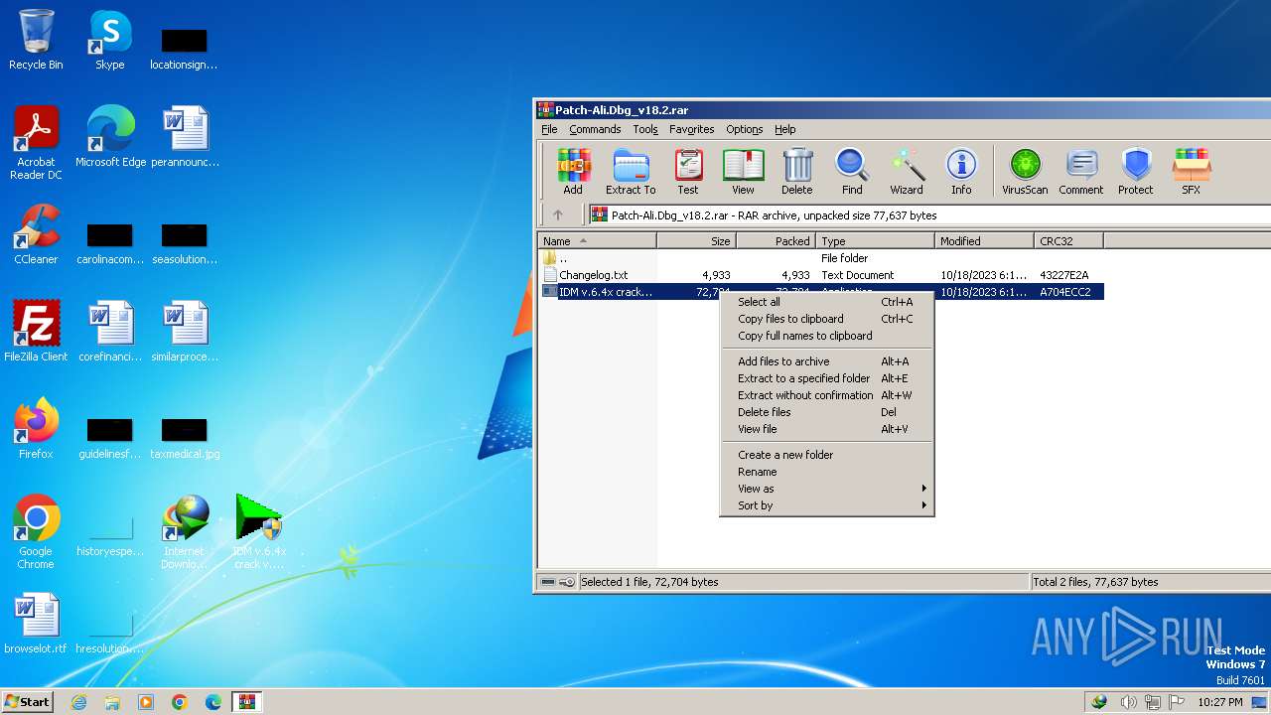Screen dimensions: 1271x715
Task: Open the Options menu
Action: pos(745,129)
